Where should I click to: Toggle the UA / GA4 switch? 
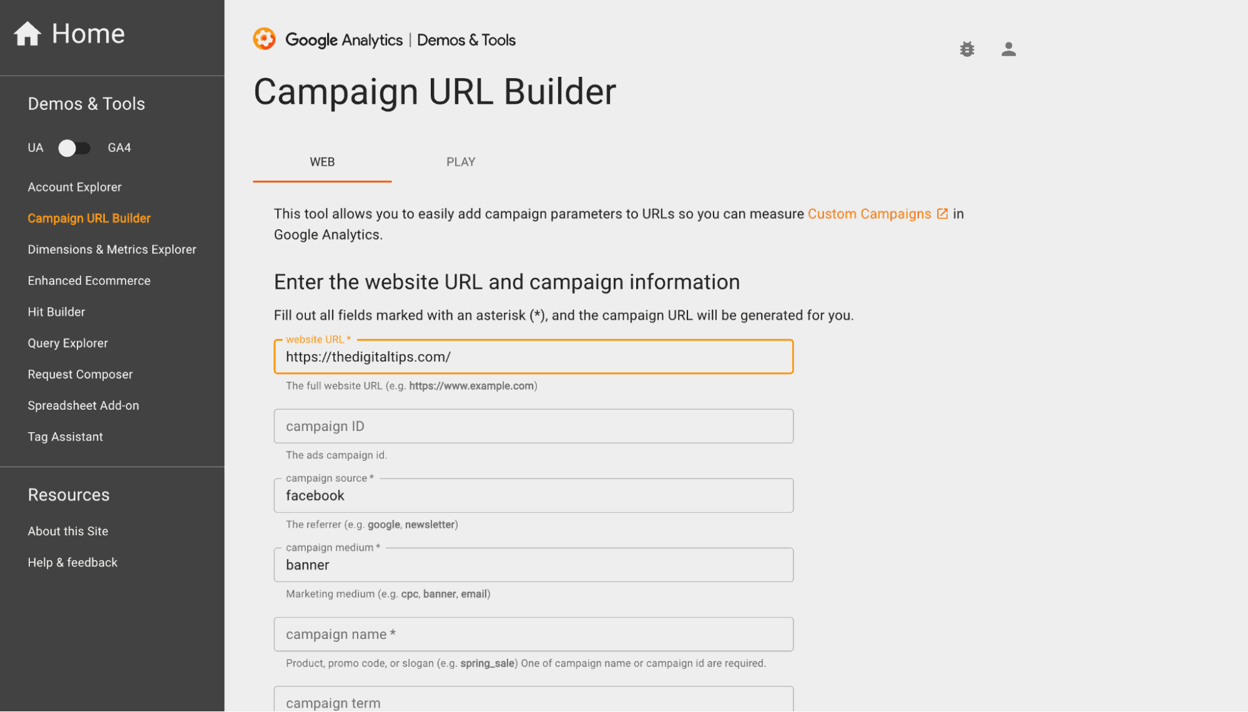(74, 148)
